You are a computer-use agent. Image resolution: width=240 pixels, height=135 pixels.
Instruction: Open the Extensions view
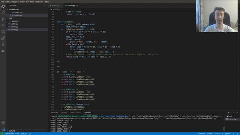3,38
